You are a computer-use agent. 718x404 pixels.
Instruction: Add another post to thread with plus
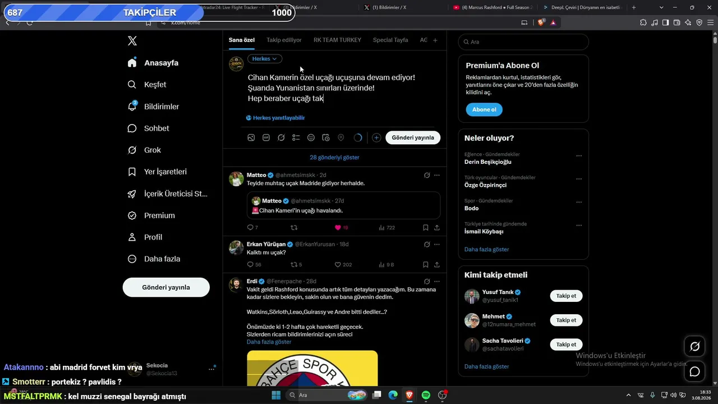[x=376, y=137]
